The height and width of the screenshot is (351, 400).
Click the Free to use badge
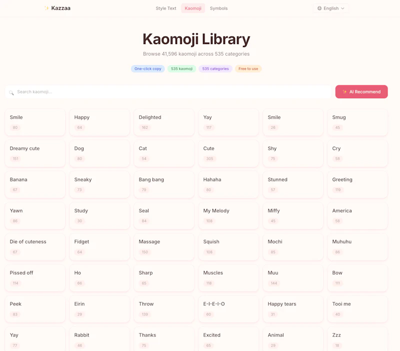click(248, 69)
